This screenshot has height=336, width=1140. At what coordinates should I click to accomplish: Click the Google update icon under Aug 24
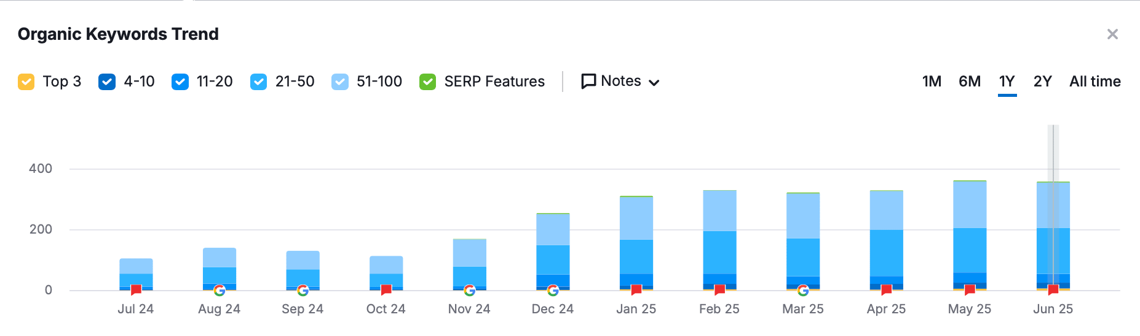[220, 291]
